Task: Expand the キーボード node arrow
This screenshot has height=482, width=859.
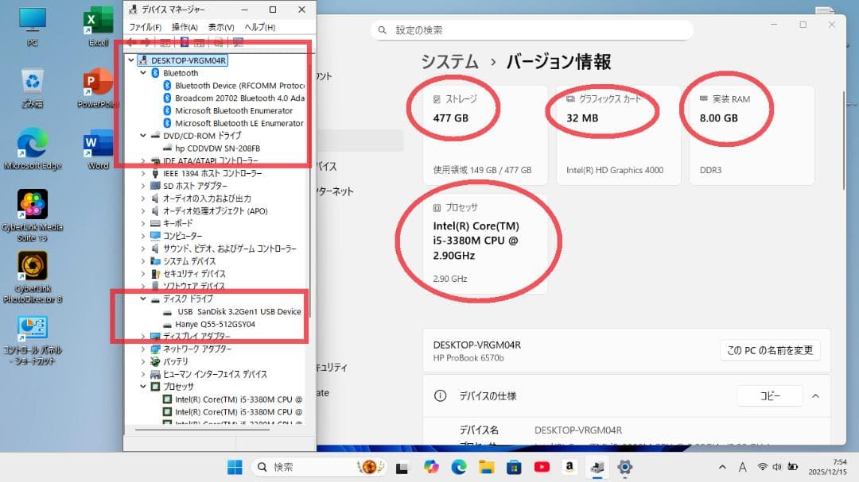Action: (143, 223)
